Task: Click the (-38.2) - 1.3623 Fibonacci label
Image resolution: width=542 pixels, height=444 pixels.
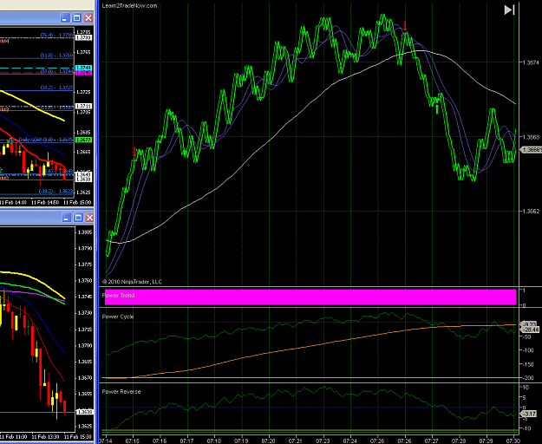Action: coord(56,191)
